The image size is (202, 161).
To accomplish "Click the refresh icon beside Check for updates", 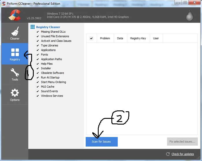I will pos(168,154).
